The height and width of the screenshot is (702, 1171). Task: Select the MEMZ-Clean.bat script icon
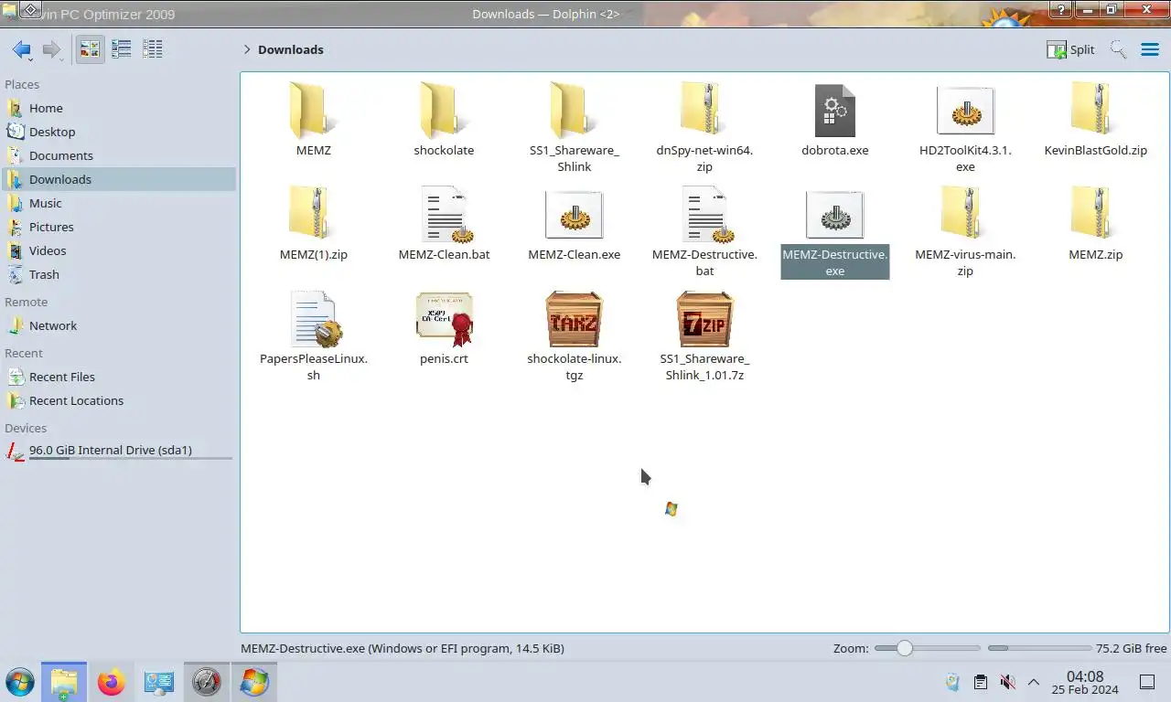point(446,215)
